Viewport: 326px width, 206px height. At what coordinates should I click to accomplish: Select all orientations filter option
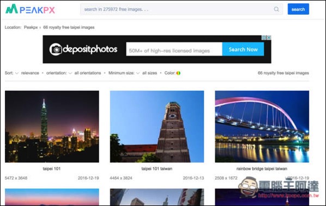(88, 73)
